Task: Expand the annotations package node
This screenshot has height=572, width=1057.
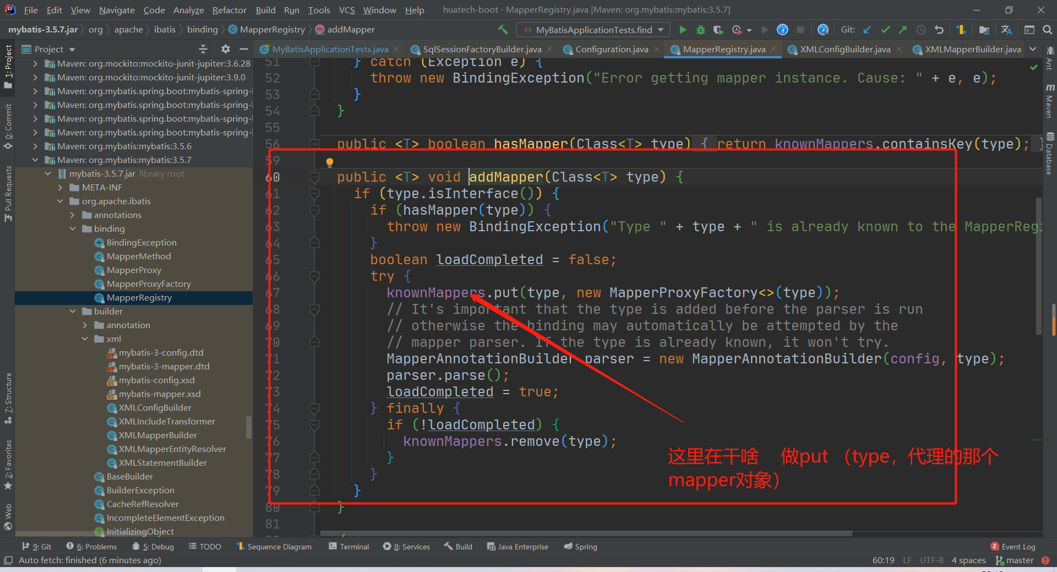Action: 73,215
